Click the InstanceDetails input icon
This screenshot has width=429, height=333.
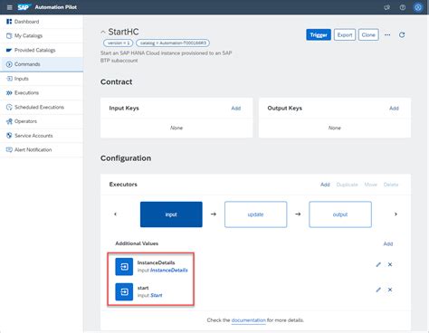click(x=124, y=267)
